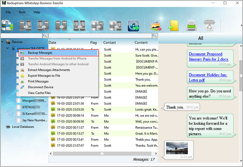Select Extract Messages Attachments option
The height and width of the screenshot is (167, 243).
tap(49, 70)
